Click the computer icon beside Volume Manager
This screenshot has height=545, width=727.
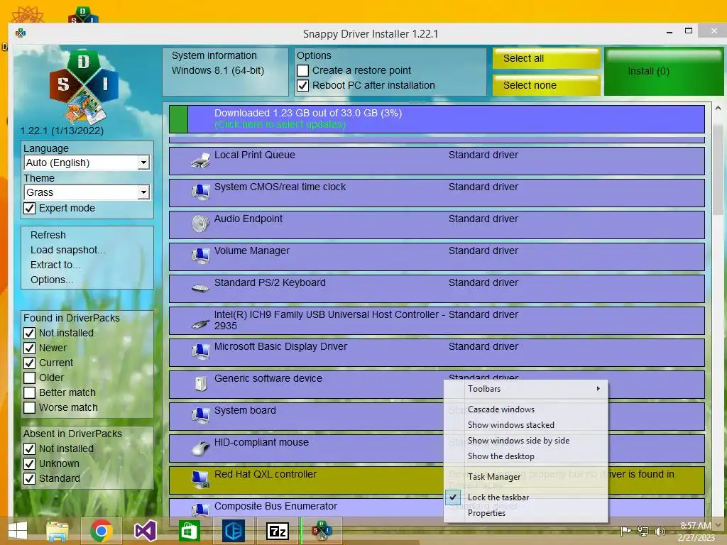pyautogui.click(x=201, y=255)
